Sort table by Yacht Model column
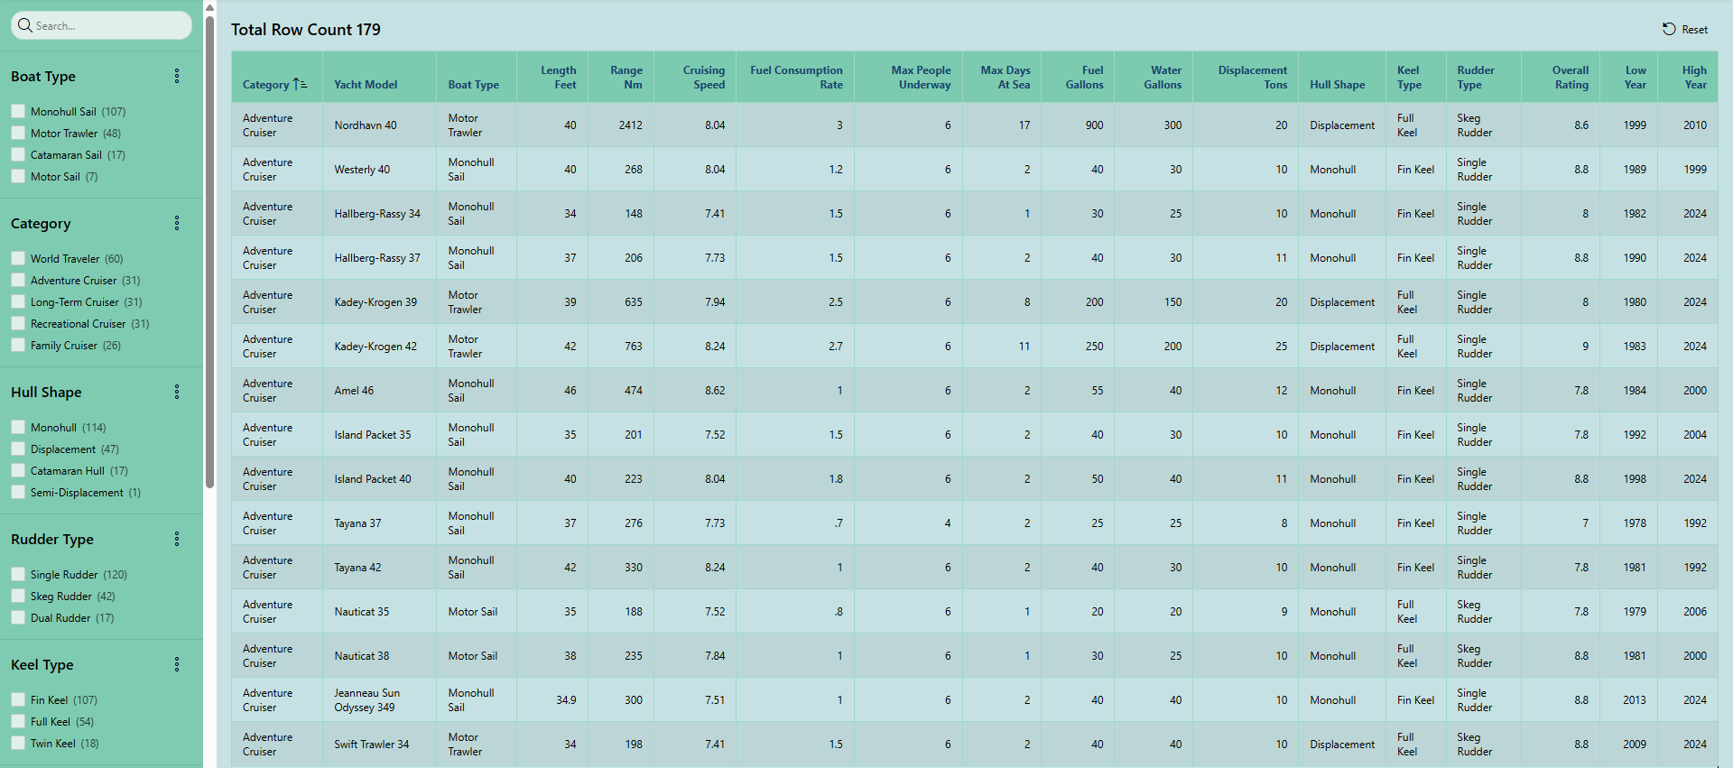Image resolution: width=1733 pixels, height=768 pixels. (x=366, y=85)
